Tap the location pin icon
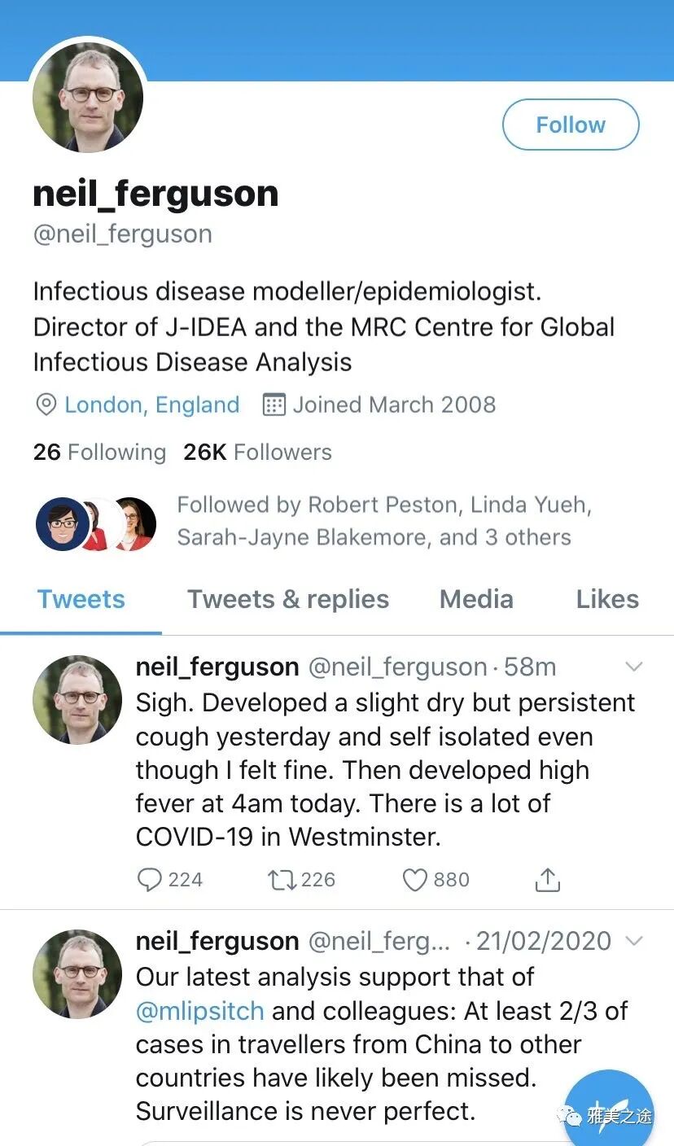Screen dimensions: 674x1146 click(x=46, y=405)
